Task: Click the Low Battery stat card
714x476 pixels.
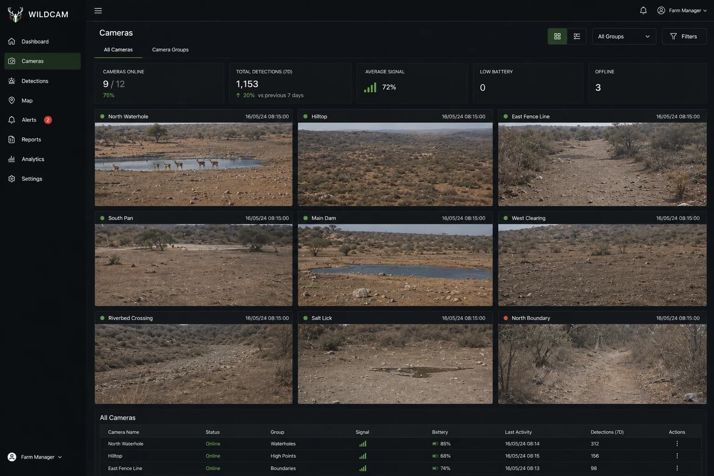Action: [x=528, y=83]
